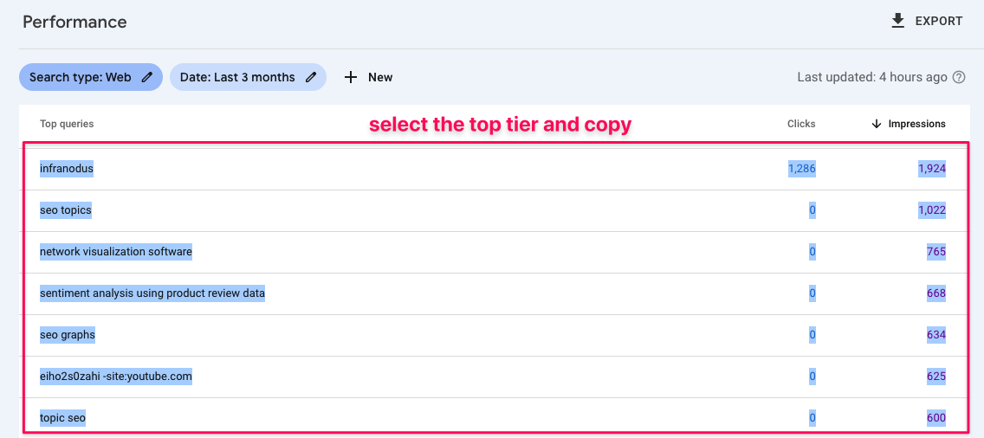Click the Performance page title
The image size is (984, 438).
74,22
